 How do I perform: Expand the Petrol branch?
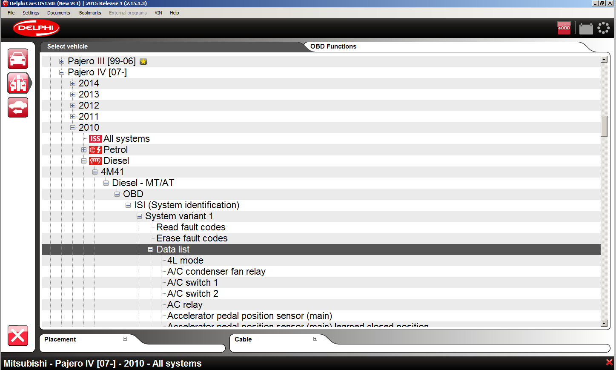tap(84, 150)
